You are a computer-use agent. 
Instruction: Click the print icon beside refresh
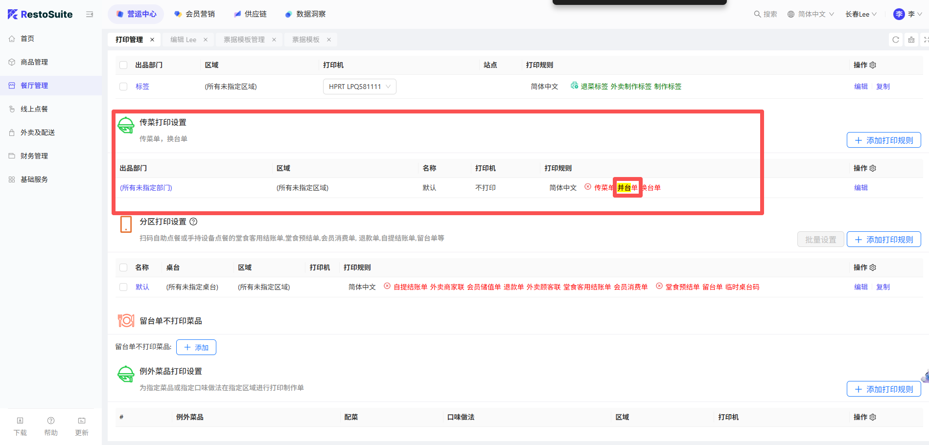[x=911, y=40]
